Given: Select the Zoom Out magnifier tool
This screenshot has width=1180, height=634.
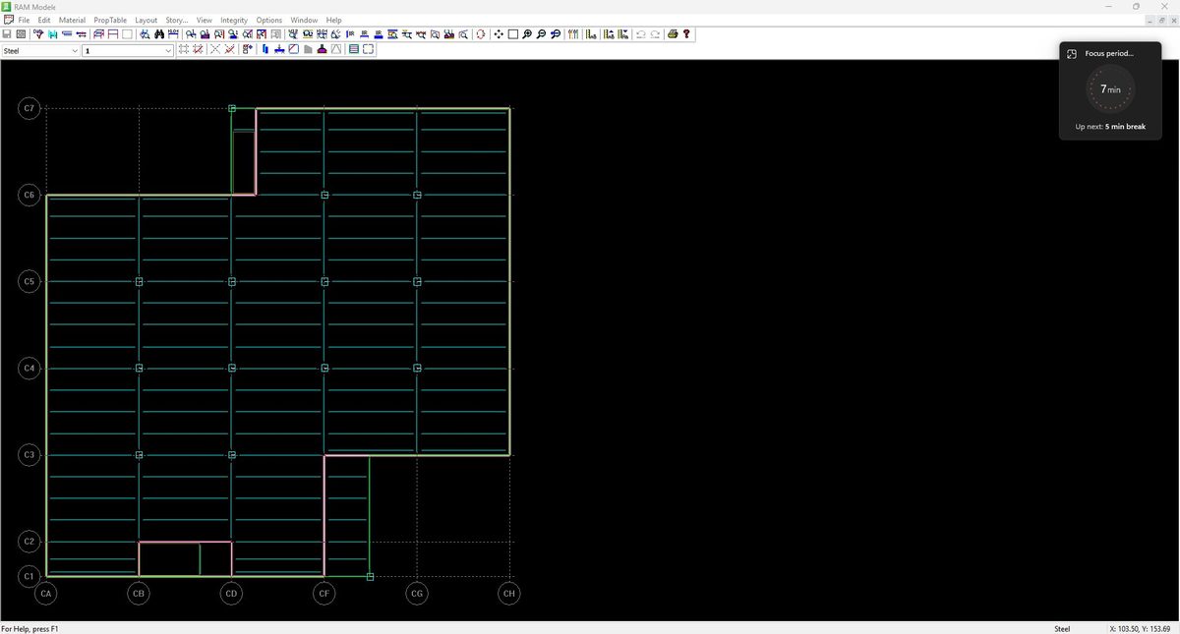Looking at the screenshot, I should pos(540,32).
